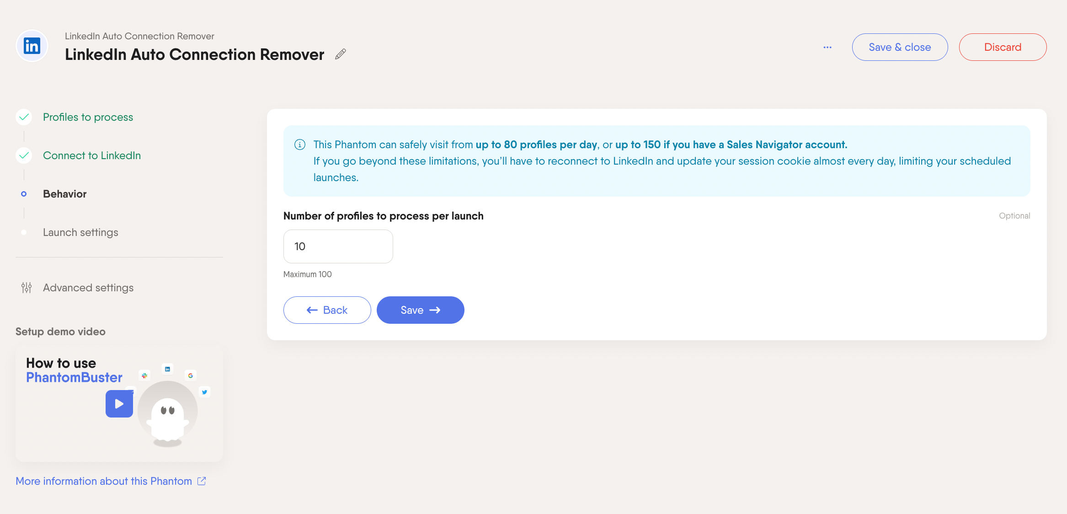Open the three-dot more options menu
The image size is (1067, 514).
pos(827,48)
